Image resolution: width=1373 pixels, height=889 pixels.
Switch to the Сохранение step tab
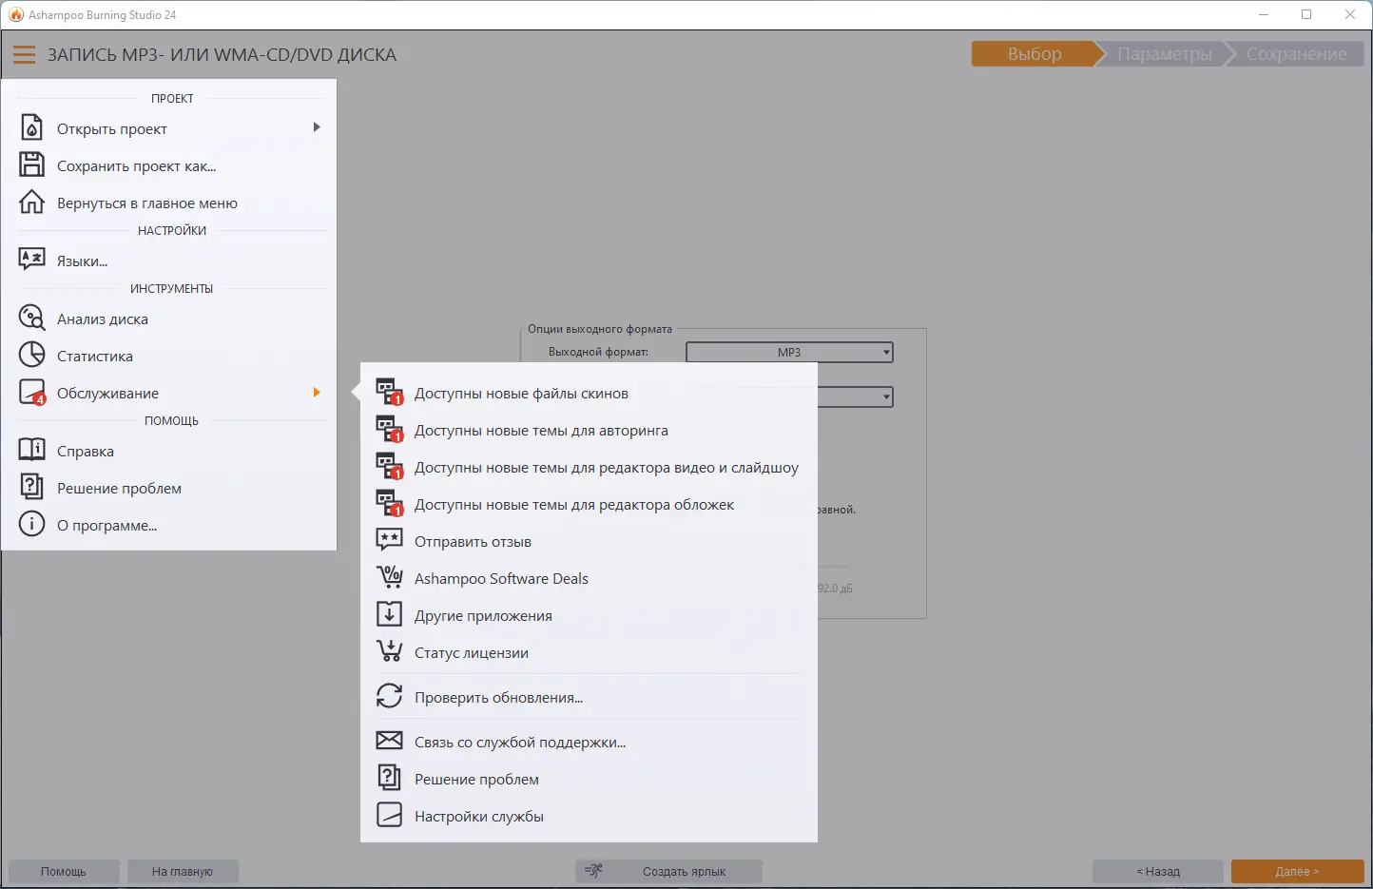coord(1296,54)
